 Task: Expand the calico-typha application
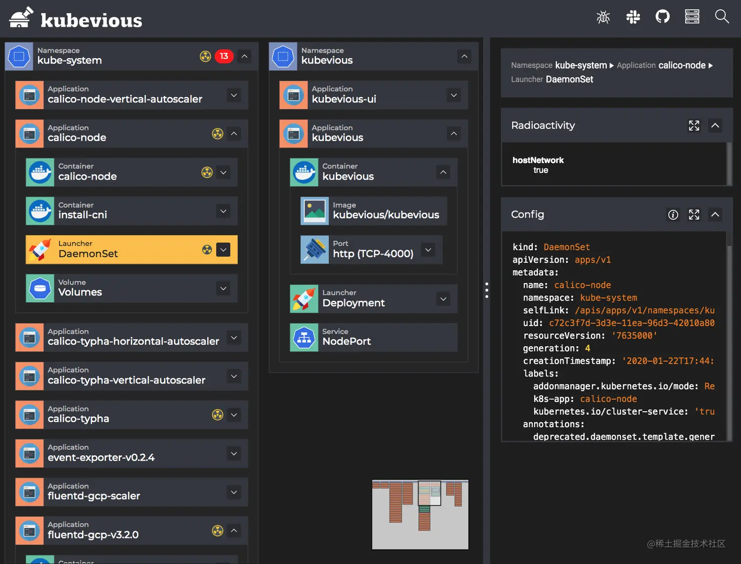tap(234, 415)
